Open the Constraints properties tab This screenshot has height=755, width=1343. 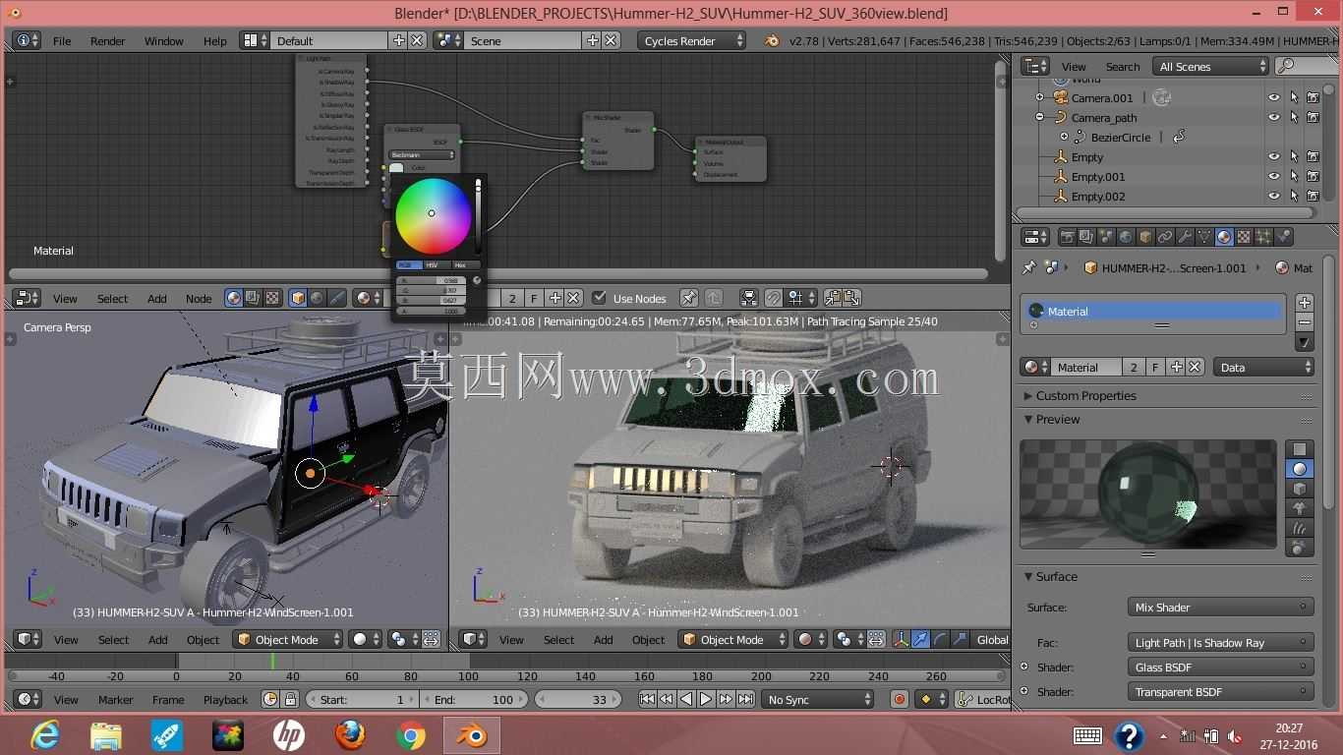click(x=1165, y=237)
